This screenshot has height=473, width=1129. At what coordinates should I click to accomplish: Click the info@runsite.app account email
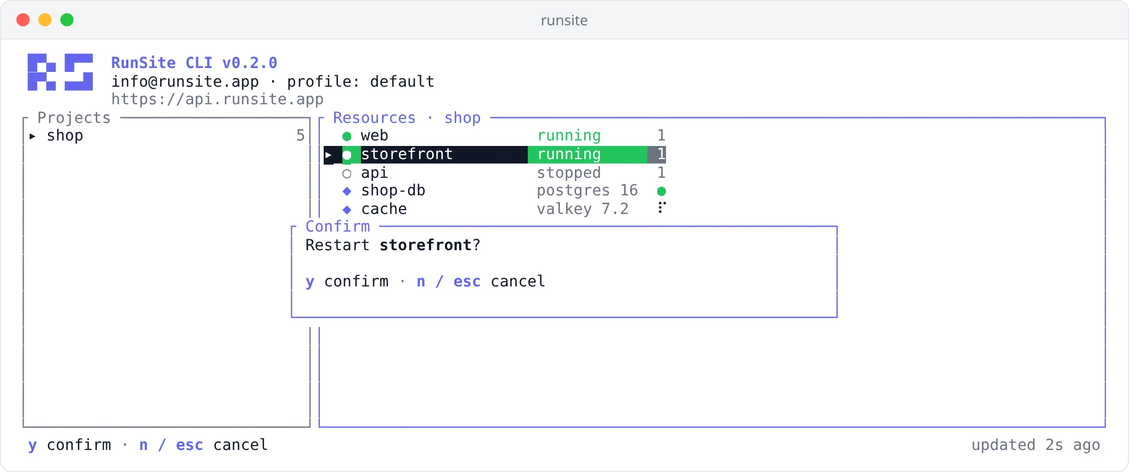click(x=185, y=82)
